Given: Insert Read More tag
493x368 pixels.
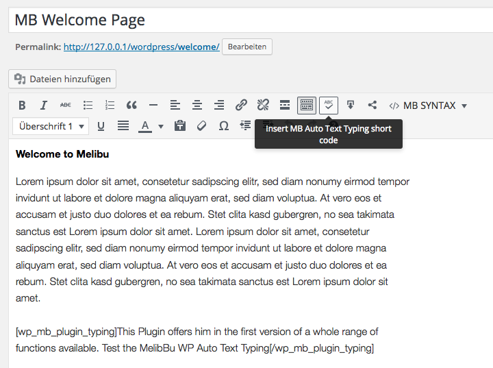Looking at the screenshot, I should pos(285,105).
